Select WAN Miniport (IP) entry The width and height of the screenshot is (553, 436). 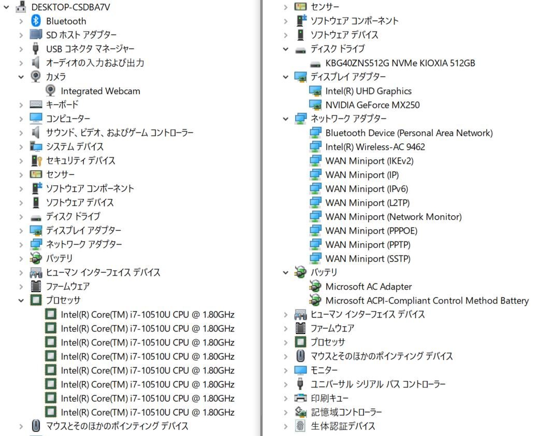coord(362,175)
